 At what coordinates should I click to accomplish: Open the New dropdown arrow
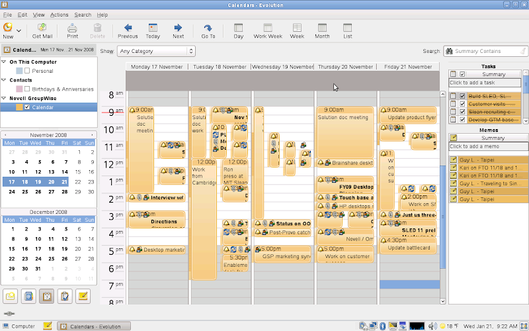[x=19, y=30]
